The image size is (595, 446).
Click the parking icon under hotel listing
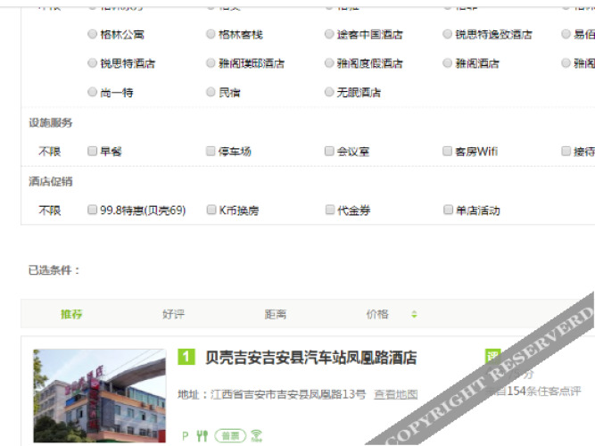[x=185, y=435]
